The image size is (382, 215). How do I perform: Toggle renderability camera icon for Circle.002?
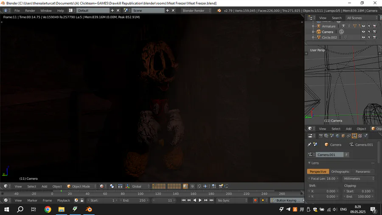(375, 37)
